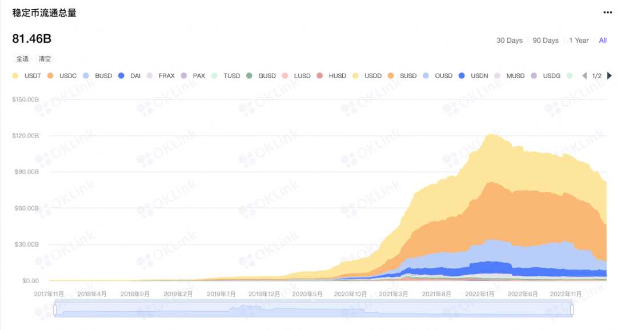
Task: Select the 90 Days range tab
Action: tap(546, 41)
